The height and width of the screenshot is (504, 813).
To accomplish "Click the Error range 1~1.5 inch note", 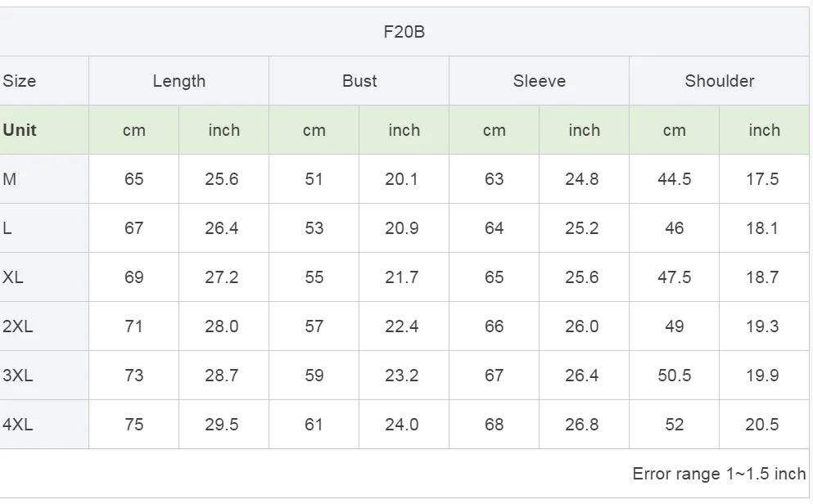I will click(719, 474).
